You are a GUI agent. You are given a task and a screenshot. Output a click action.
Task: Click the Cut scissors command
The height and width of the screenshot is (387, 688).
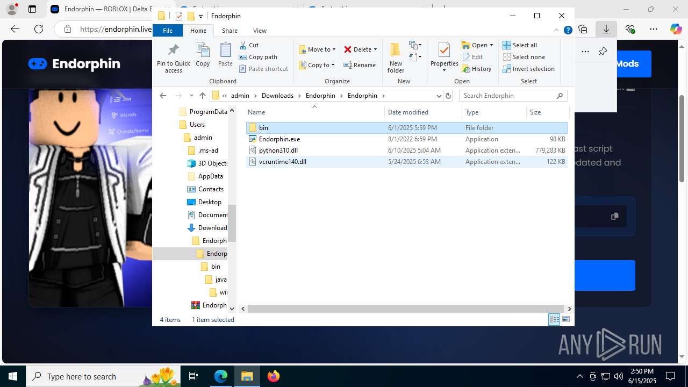tap(249, 45)
